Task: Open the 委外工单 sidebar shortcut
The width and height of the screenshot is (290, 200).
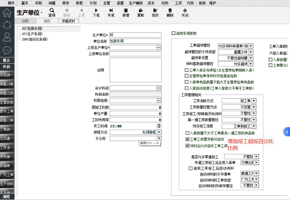Action: point(7,111)
